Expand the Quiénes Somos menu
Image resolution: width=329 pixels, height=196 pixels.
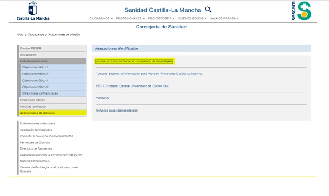click(192, 19)
